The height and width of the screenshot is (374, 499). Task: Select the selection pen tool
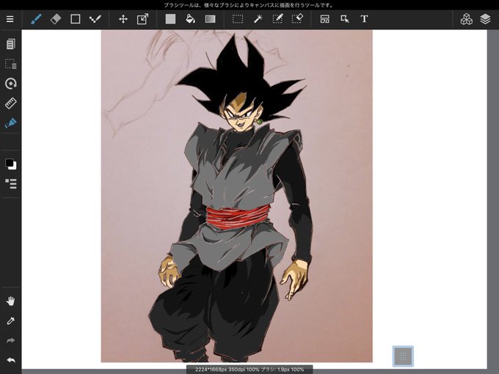(277, 19)
